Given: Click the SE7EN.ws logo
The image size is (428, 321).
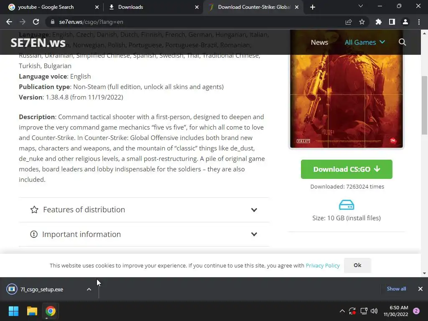Looking at the screenshot, I should pyautogui.click(x=38, y=43).
